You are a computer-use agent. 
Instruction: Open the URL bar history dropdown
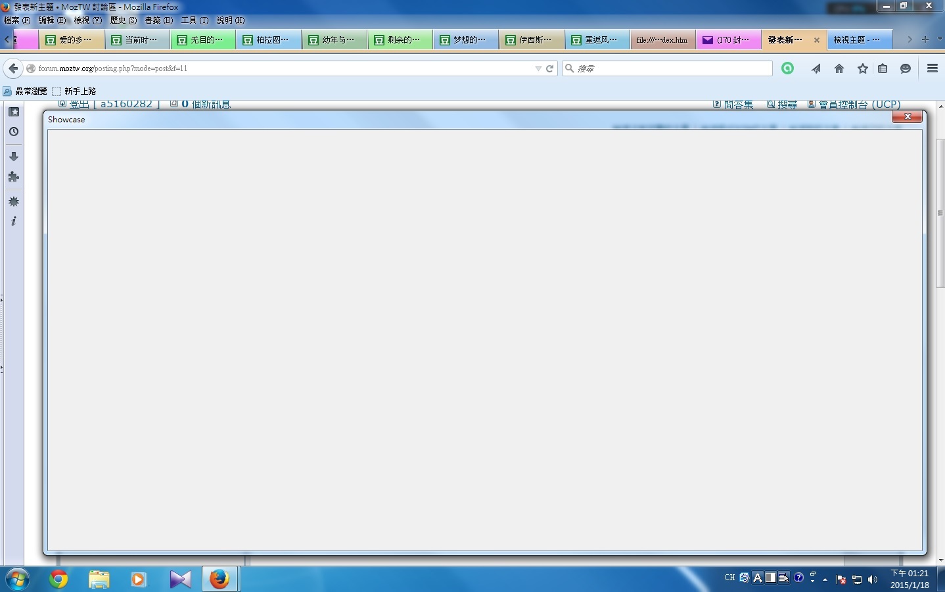[x=538, y=68]
